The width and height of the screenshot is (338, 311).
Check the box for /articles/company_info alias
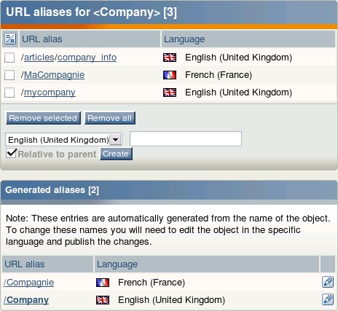[x=9, y=58]
